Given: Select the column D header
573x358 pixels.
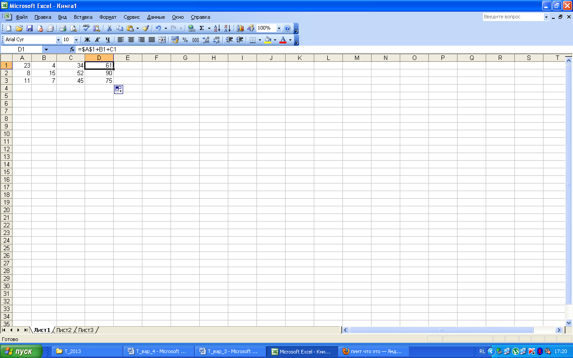Looking at the screenshot, I should click(x=99, y=57).
